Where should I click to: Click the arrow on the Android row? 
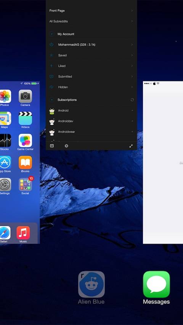[132, 110]
